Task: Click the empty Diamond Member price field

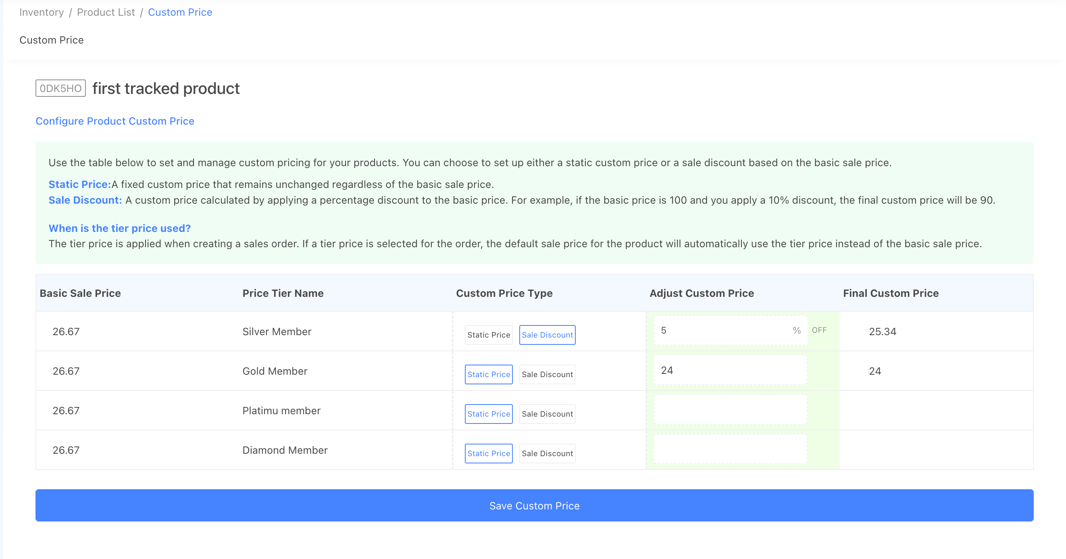Action: pos(728,448)
